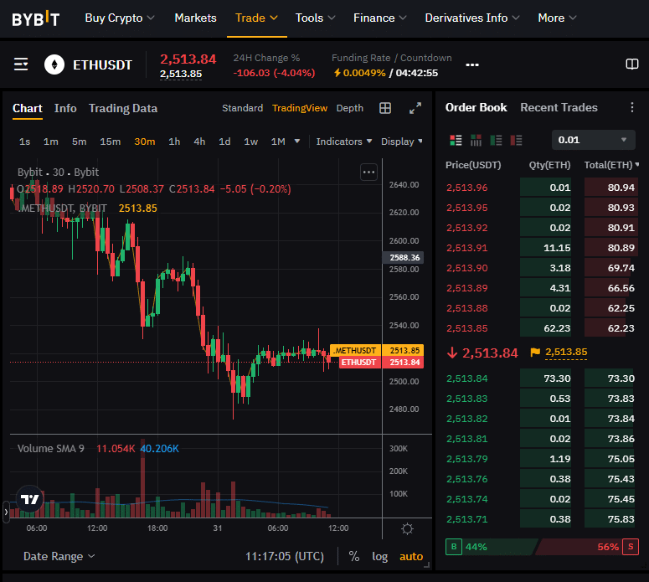The height and width of the screenshot is (582, 649).
Task: Click the 2,513.85 mark price link
Action: click(x=566, y=353)
